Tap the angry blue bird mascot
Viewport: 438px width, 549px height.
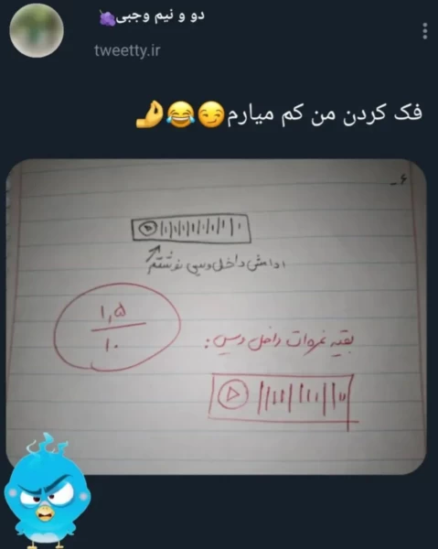point(48,491)
